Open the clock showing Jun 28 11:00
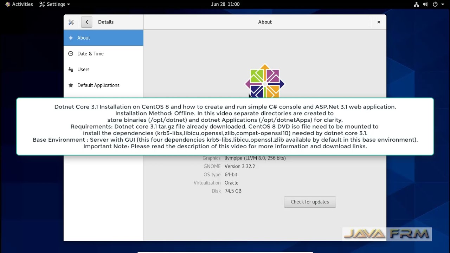This screenshot has height=253, width=450. pos(225,4)
